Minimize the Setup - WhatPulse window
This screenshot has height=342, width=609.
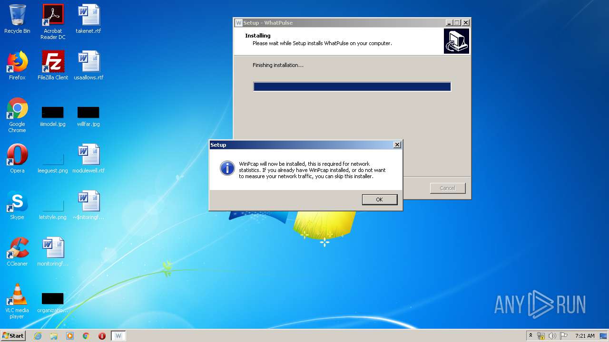tap(449, 23)
